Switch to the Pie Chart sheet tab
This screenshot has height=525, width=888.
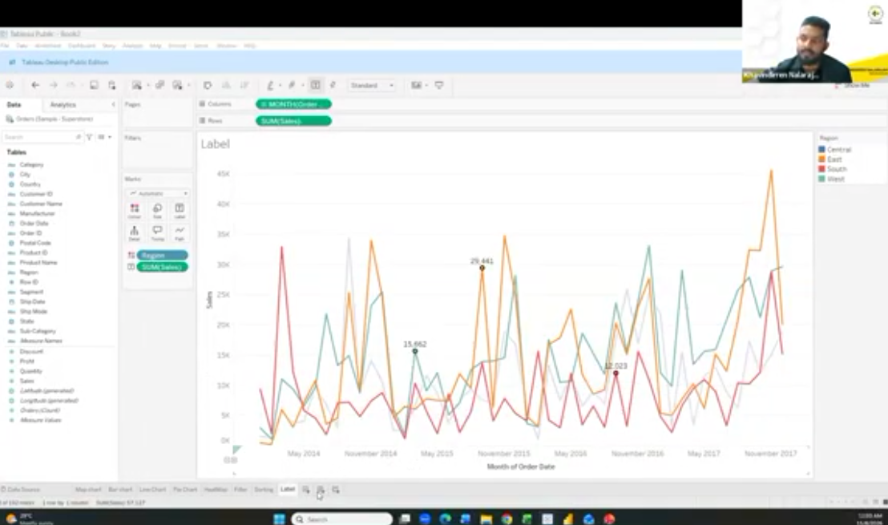pyautogui.click(x=185, y=489)
